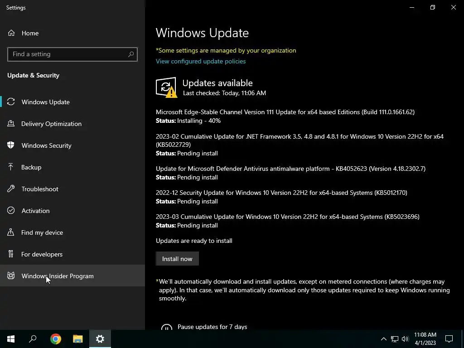
Task: Go to Delivery Optimization settings
Action: pos(72,124)
